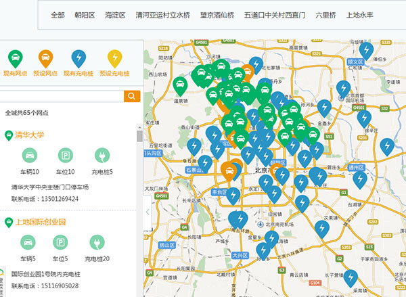Click the plug icon above 充电桩5

pos(102,156)
